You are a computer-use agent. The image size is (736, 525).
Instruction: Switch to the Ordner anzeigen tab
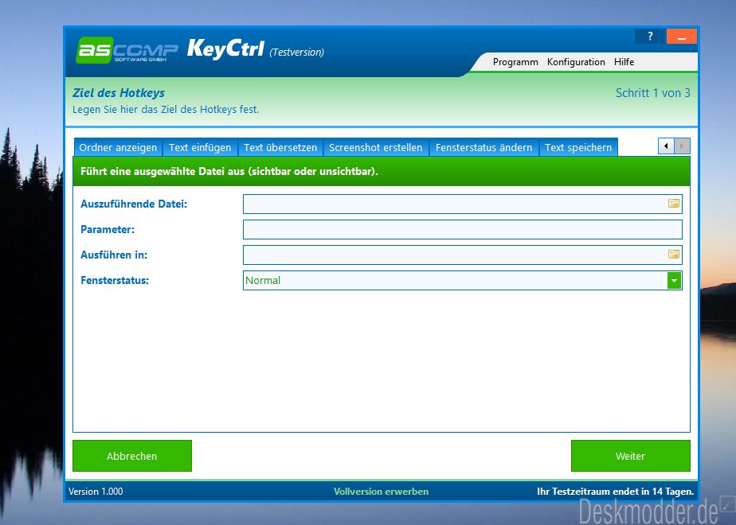click(x=118, y=147)
